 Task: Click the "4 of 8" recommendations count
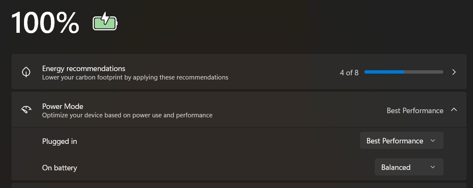tap(349, 73)
